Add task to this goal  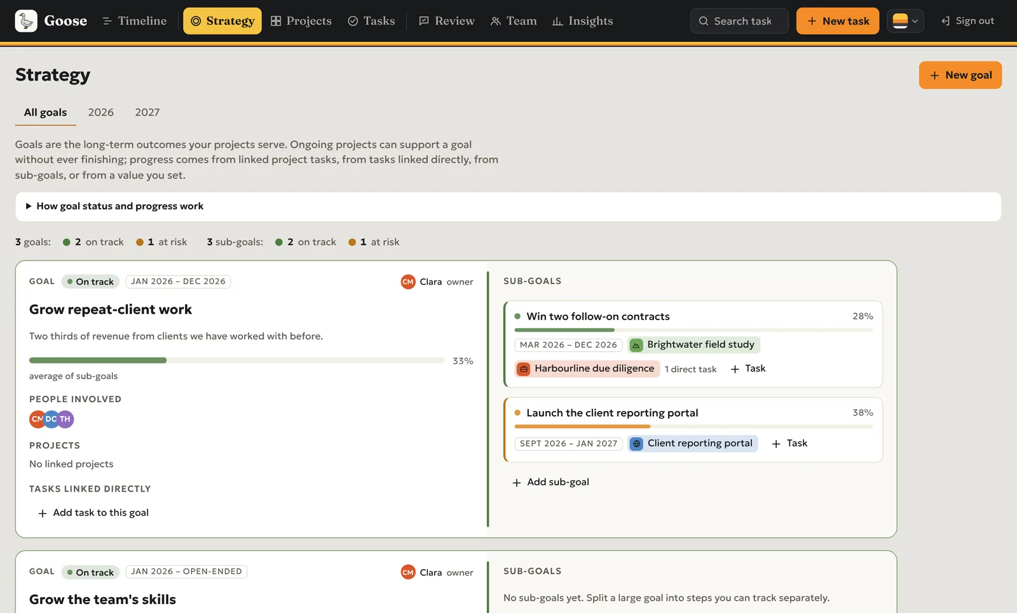(93, 513)
